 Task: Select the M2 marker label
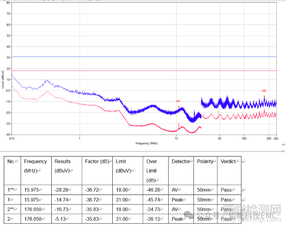coord(264,91)
